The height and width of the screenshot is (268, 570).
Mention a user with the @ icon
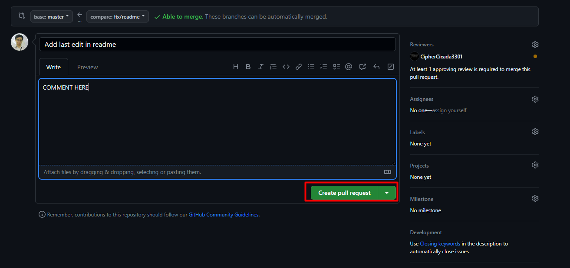(x=349, y=67)
